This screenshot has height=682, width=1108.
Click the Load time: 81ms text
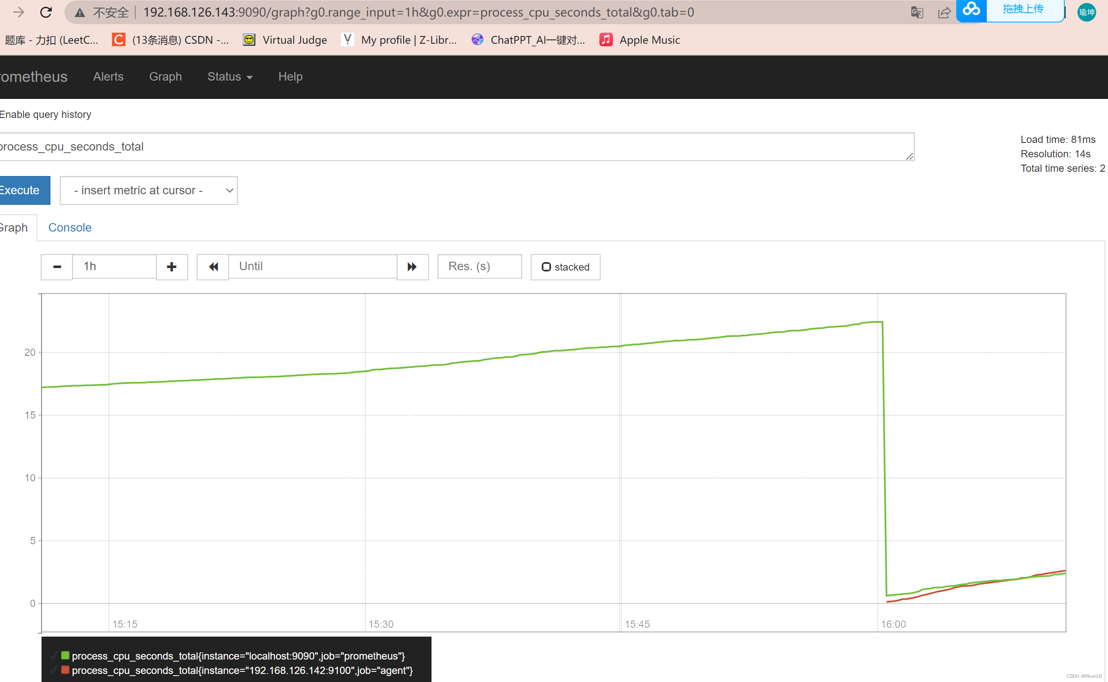(x=1058, y=140)
